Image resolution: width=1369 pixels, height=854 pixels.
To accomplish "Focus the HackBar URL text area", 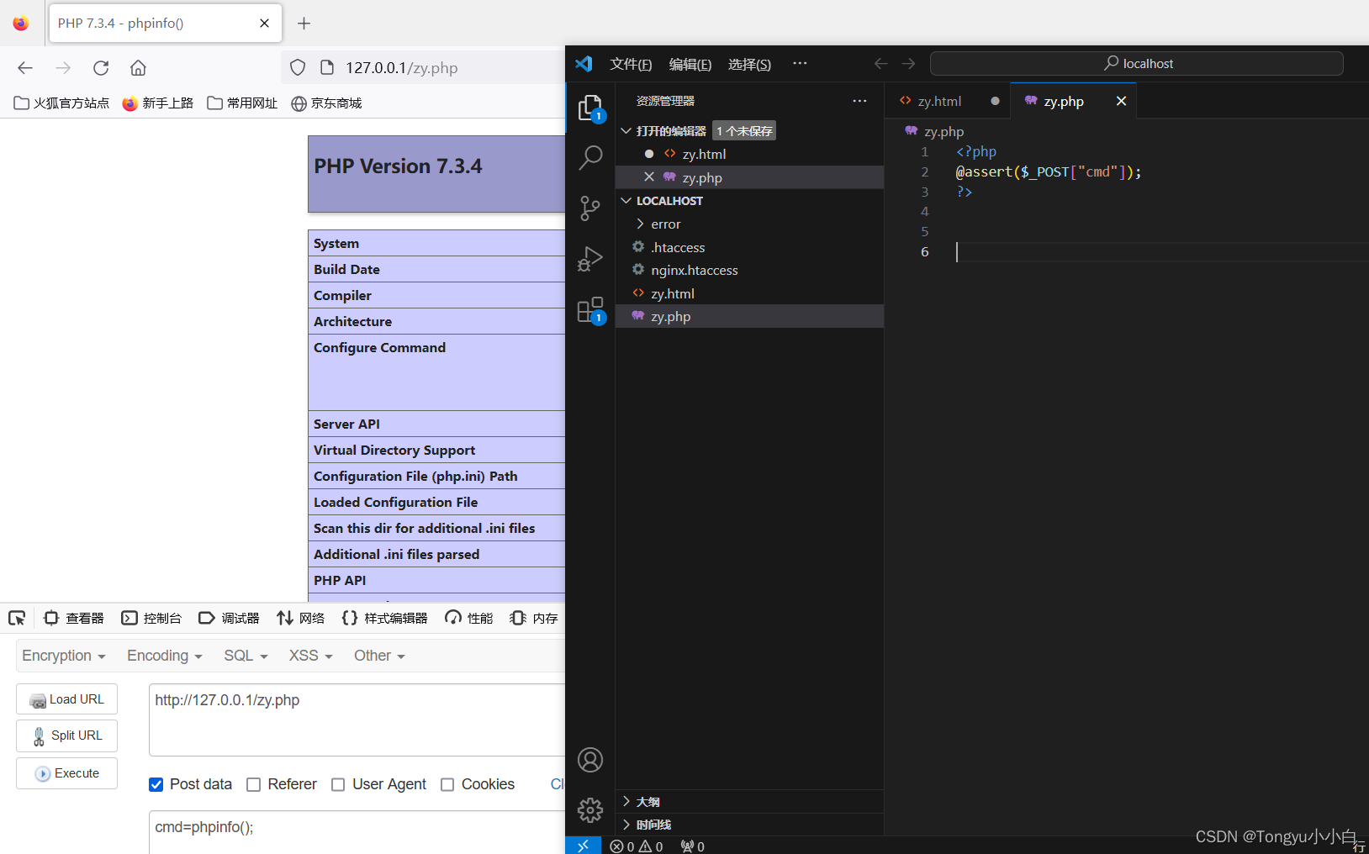I will pos(357,720).
